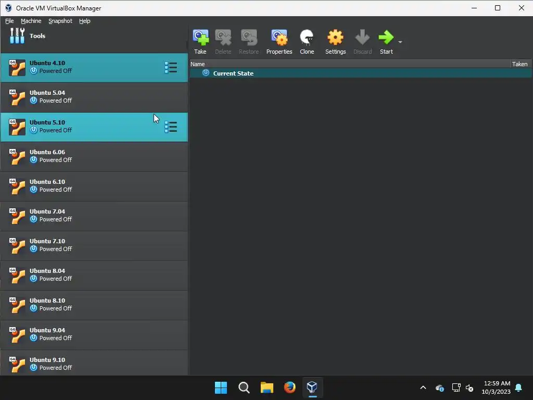Open network display tray icon
533x400 pixels.
(x=456, y=387)
